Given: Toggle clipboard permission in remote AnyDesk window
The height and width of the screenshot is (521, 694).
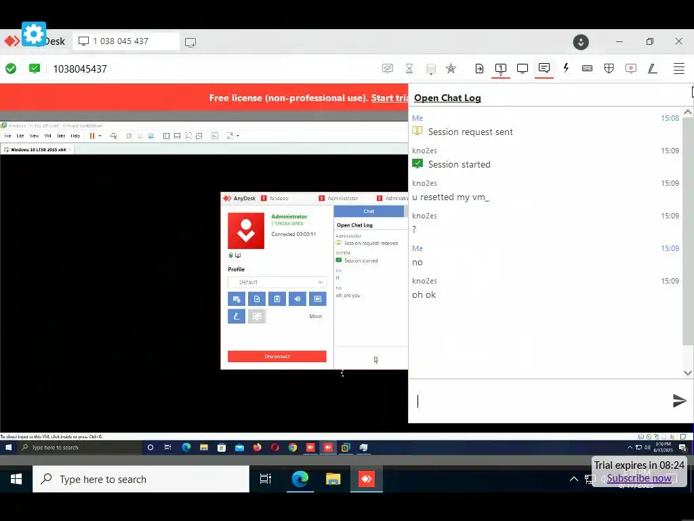Looking at the screenshot, I should 277,298.
